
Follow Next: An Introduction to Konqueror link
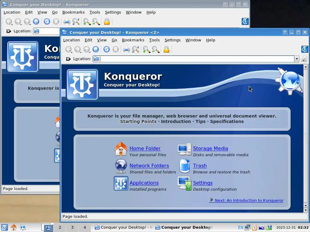click(x=246, y=200)
